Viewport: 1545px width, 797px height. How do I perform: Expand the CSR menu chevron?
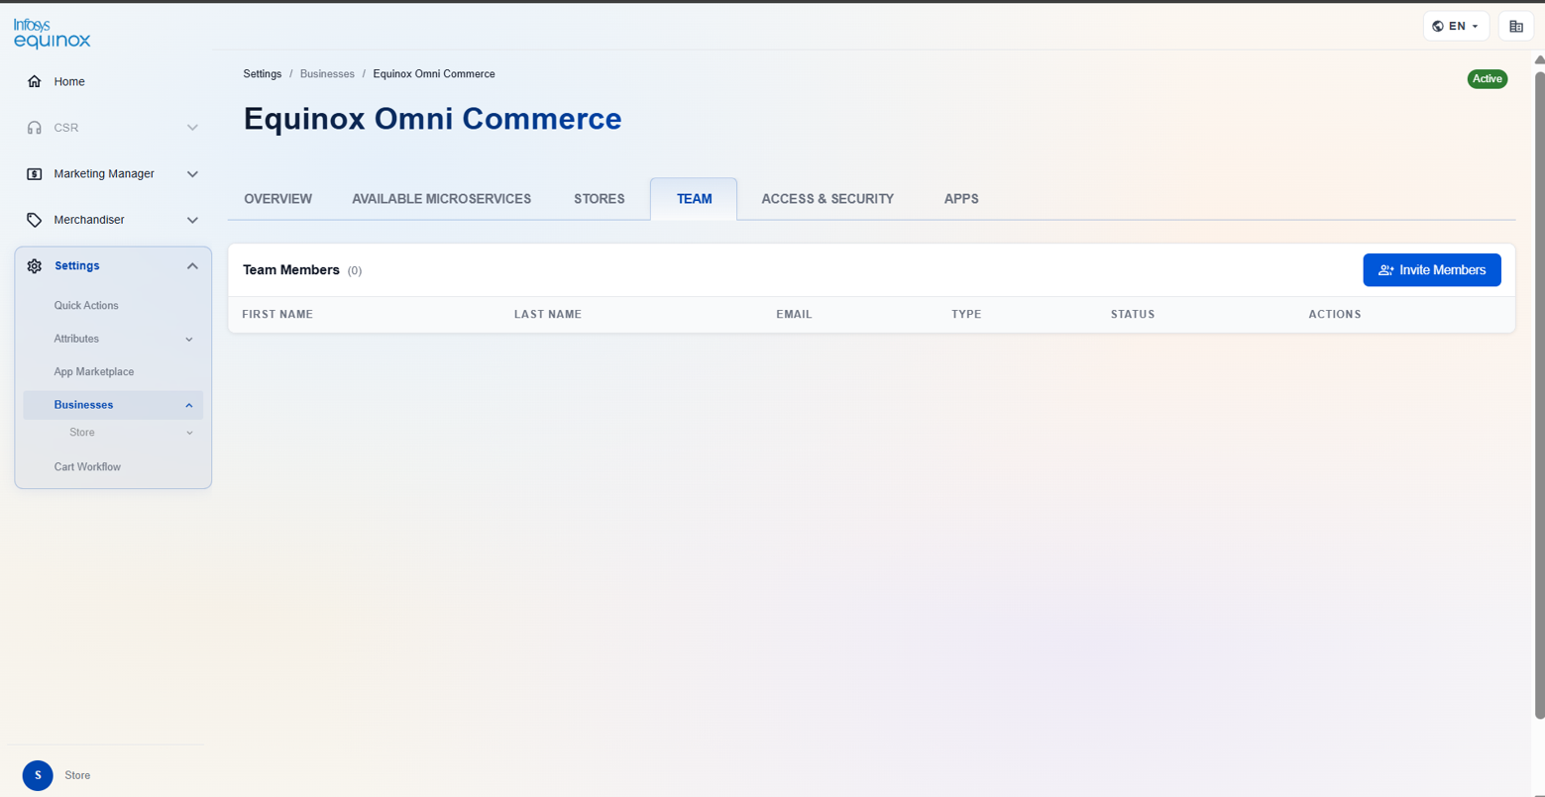(x=192, y=128)
